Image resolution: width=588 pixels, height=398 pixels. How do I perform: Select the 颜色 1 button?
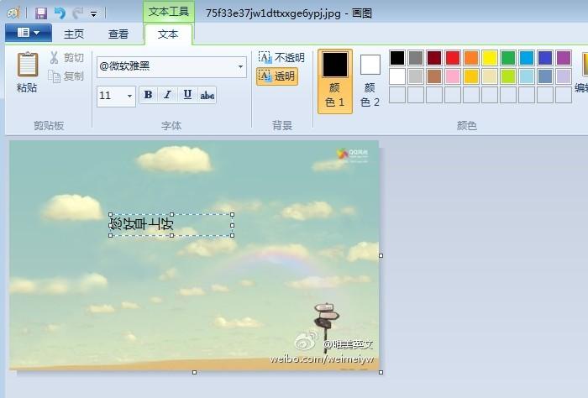335,81
